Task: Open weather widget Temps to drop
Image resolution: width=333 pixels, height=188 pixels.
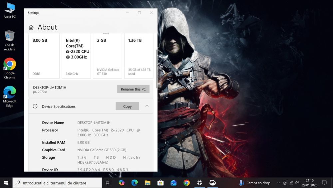Action: [x=254, y=183]
